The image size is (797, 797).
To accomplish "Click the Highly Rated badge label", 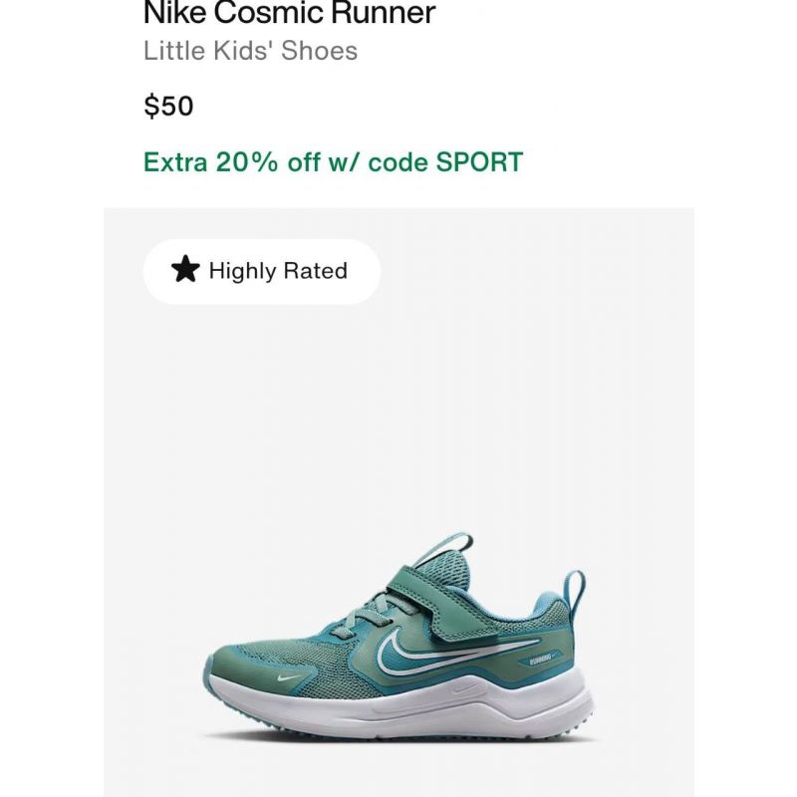I will click(278, 270).
